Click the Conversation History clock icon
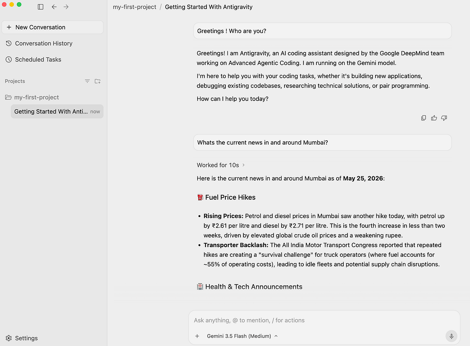Viewport: 470px width, 346px height. click(x=9, y=44)
